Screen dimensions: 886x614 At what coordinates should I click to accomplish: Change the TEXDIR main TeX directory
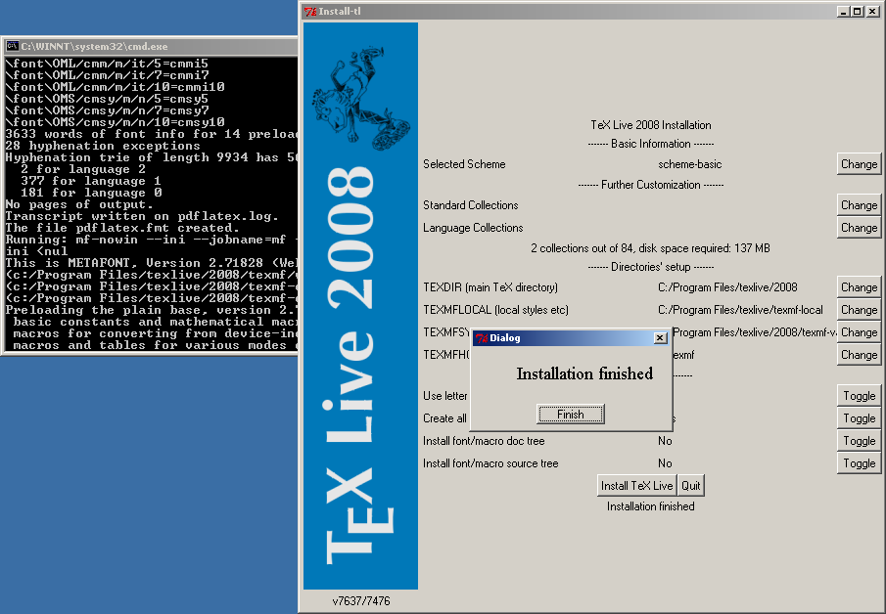tap(859, 287)
